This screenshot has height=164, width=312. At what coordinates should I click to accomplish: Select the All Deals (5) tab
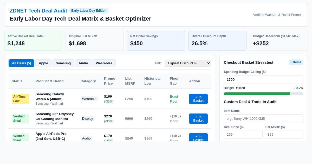point(21,63)
